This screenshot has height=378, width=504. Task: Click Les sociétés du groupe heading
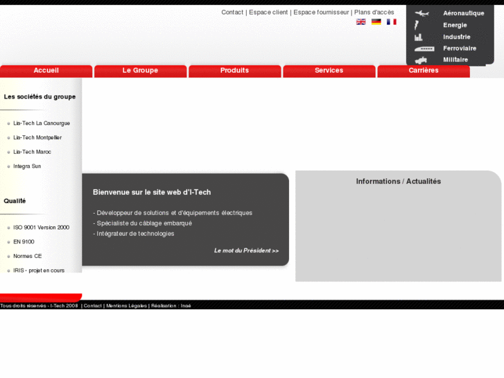click(40, 97)
